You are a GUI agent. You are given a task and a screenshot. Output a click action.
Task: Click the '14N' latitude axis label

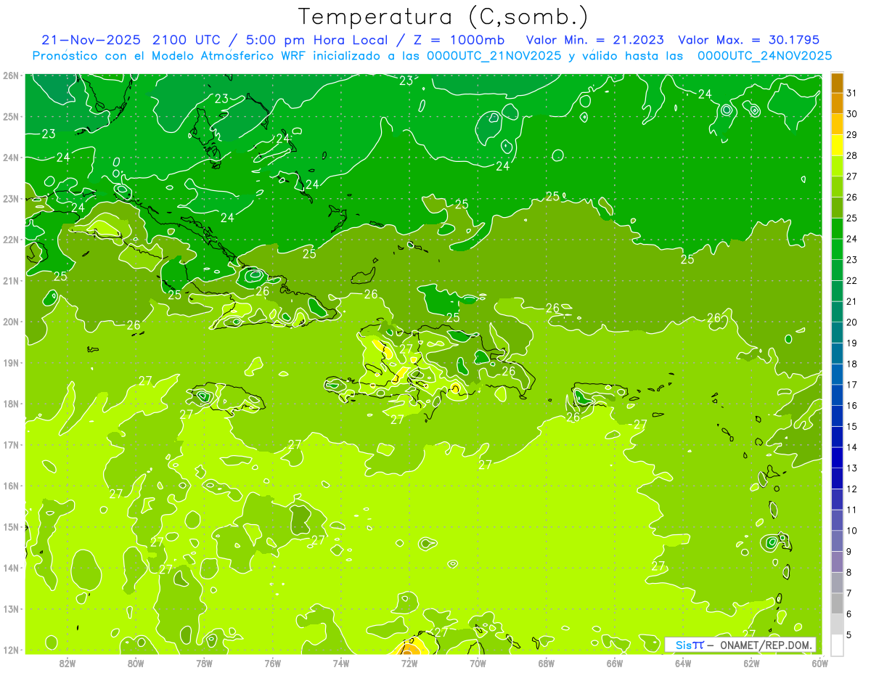[11, 568]
